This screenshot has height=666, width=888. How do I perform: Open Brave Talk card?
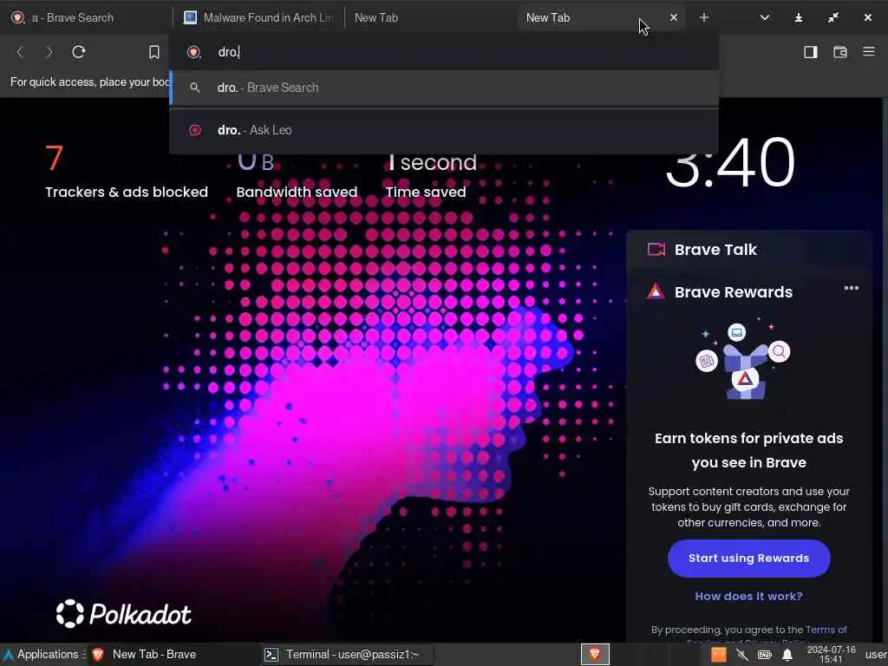click(x=748, y=250)
